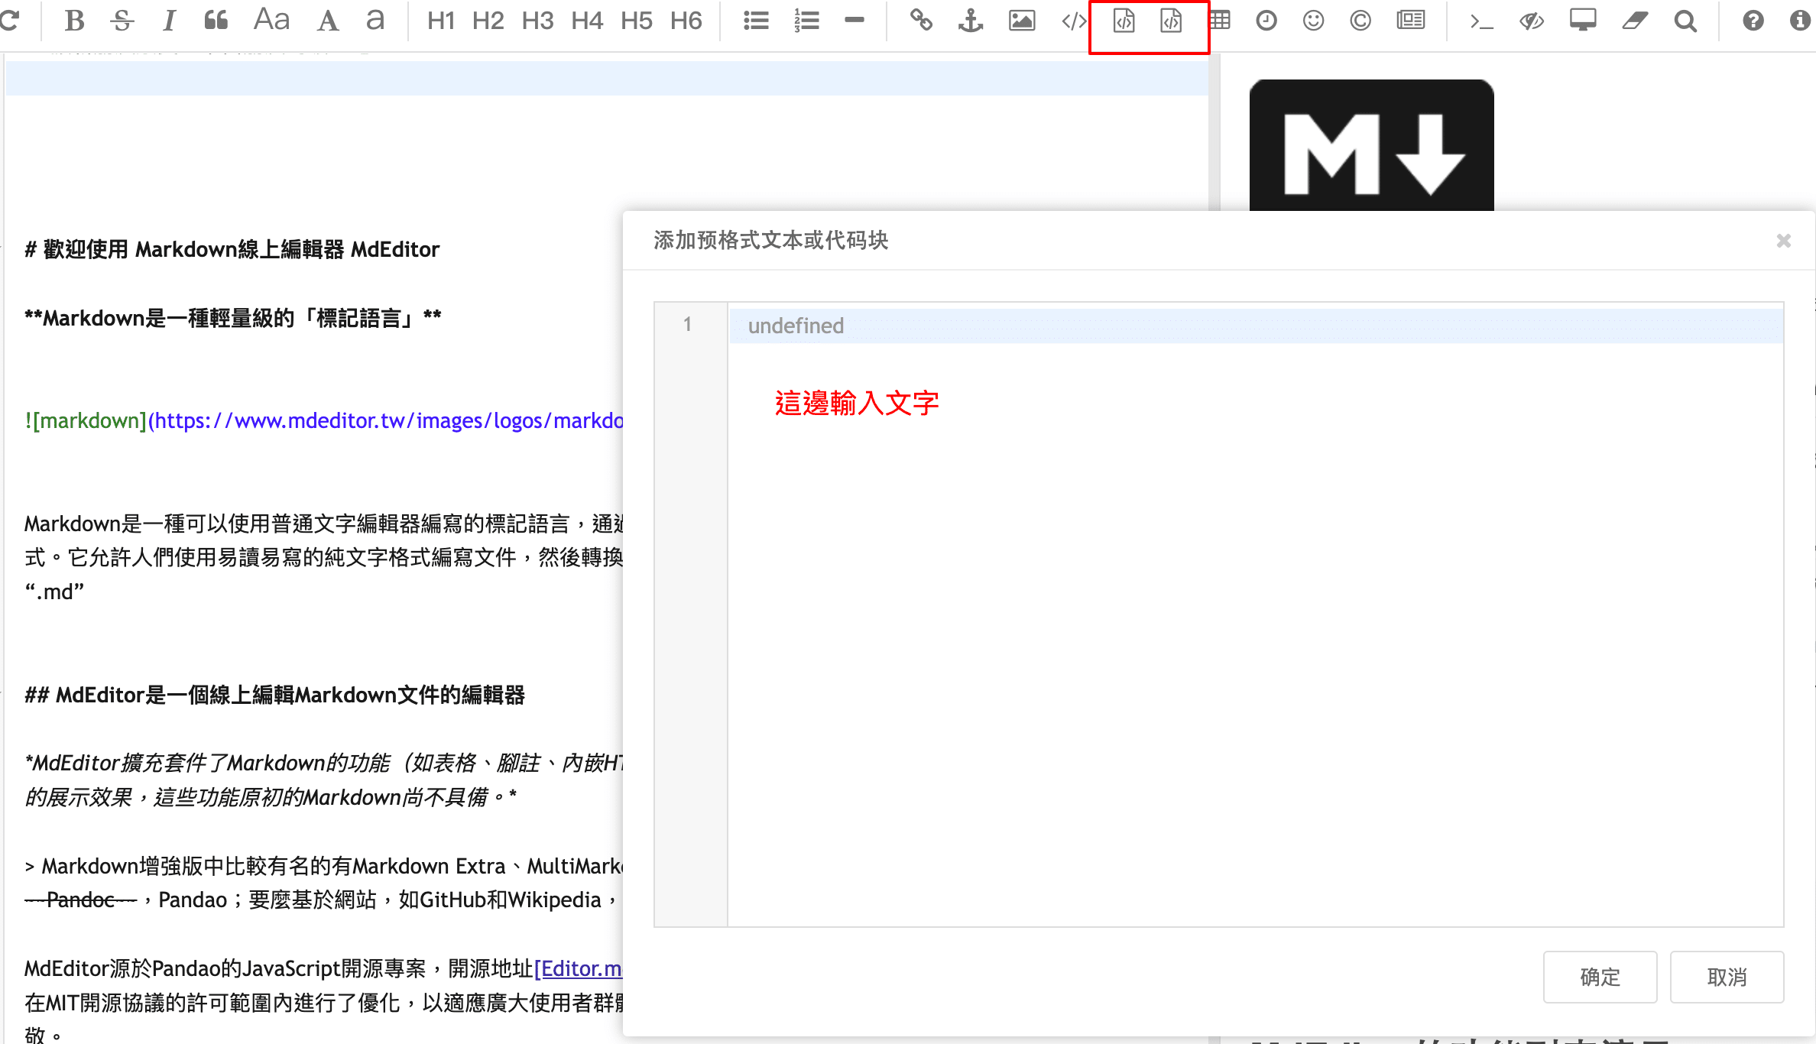Apply H1 heading
1816x1044 pixels.
(441, 21)
